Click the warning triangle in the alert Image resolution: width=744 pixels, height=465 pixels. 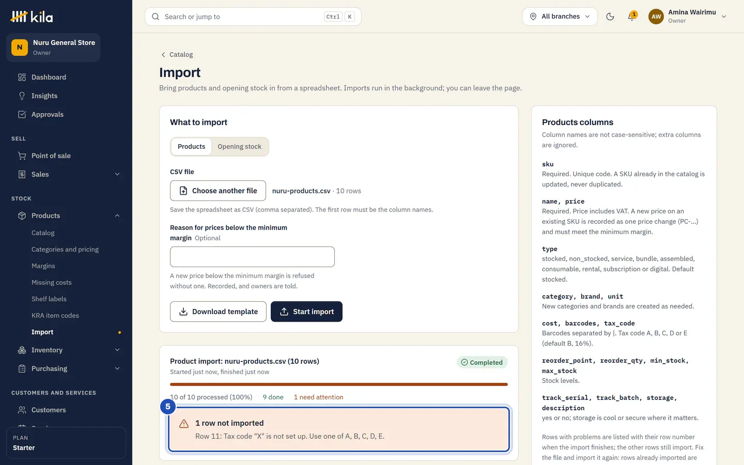[x=184, y=424]
